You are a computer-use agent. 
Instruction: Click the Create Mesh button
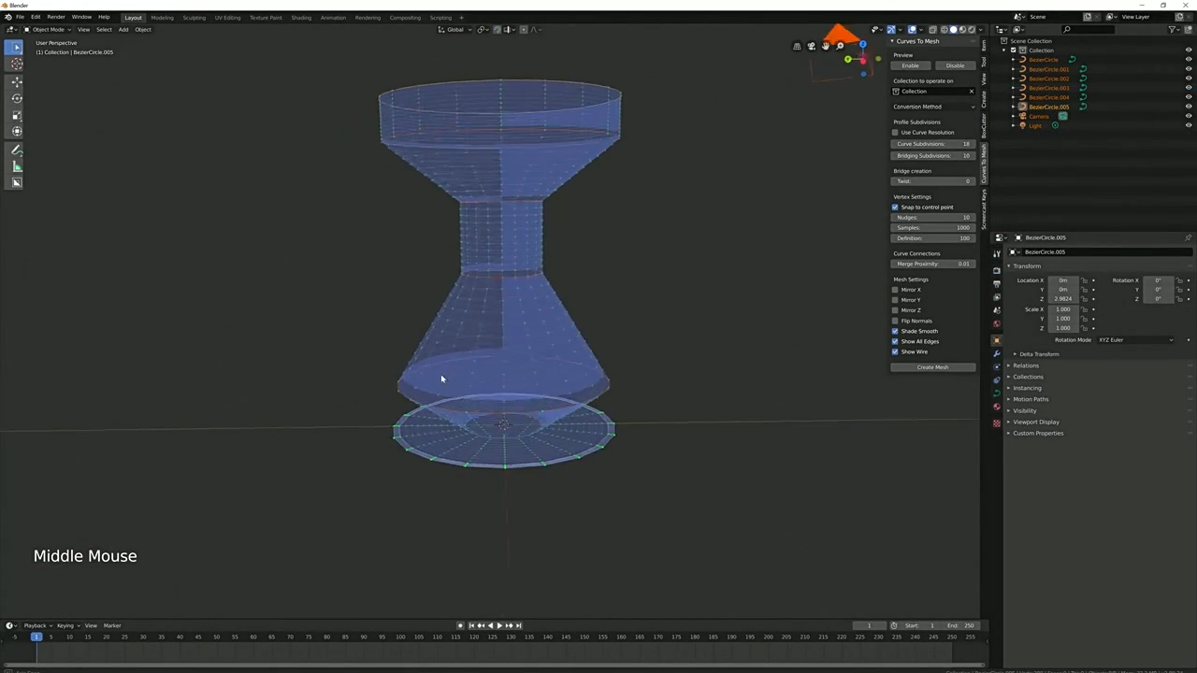coord(932,367)
